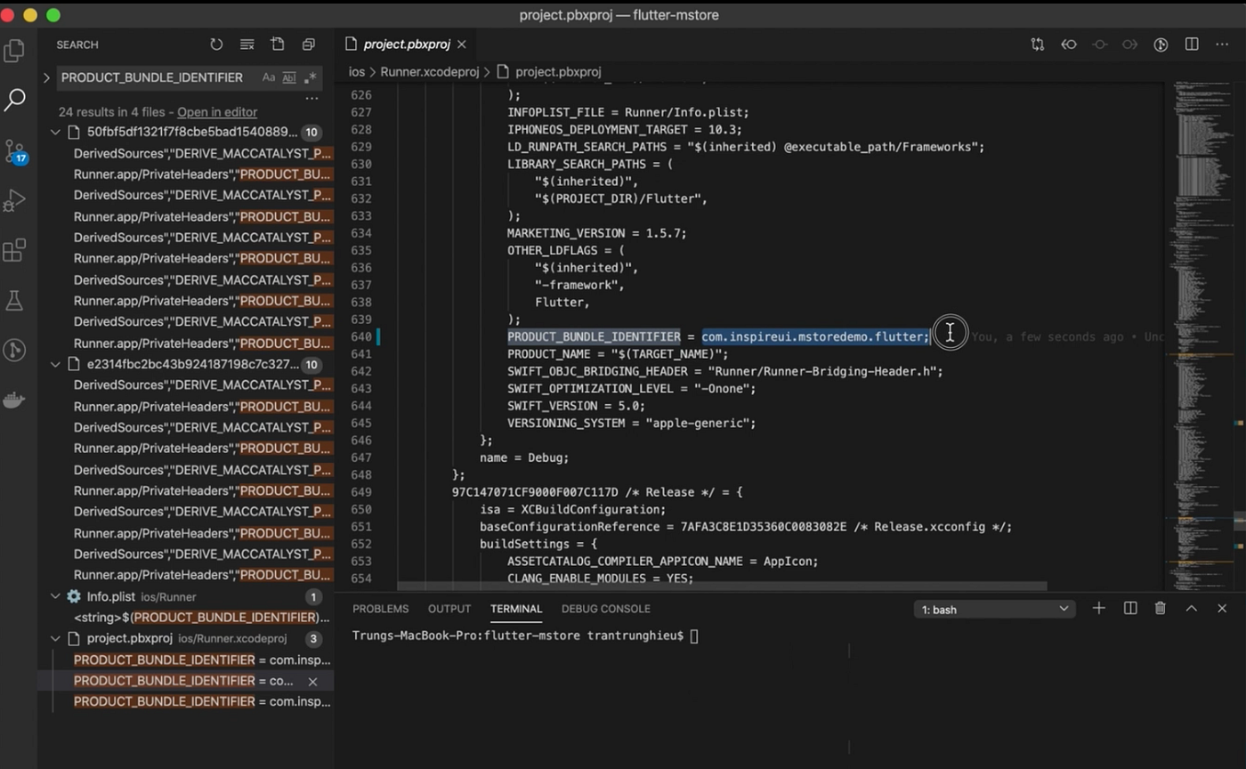
Task: Click the VERSIONING_SYSTEM apple-generic line
Action: [632, 423]
